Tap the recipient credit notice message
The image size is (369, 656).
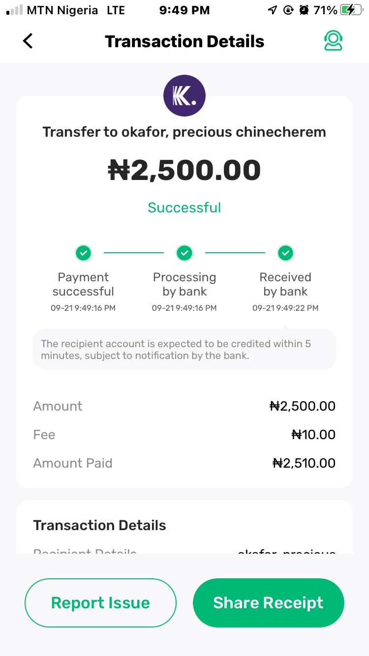pyautogui.click(x=184, y=350)
